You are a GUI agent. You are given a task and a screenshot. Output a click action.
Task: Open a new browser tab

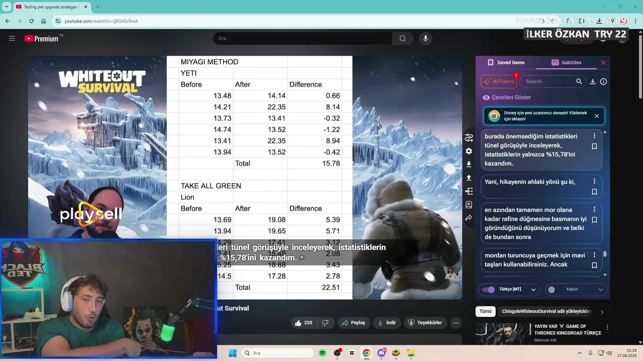[97, 7]
